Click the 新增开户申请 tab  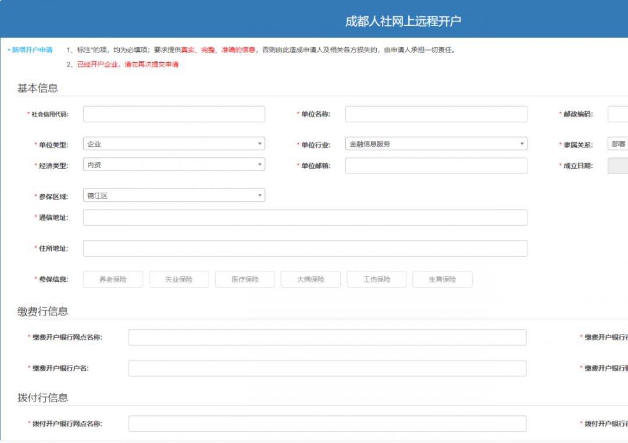coord(32,50)
